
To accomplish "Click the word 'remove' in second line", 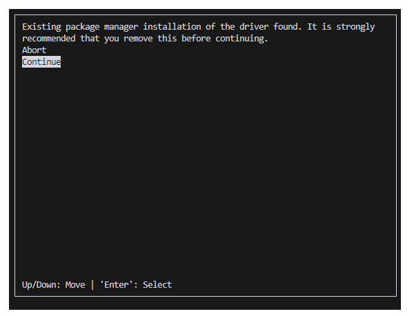I will click(138, 39).
